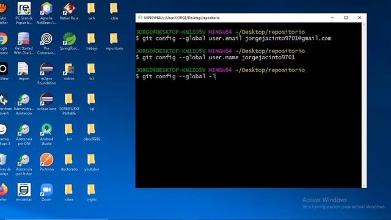Click the user.email config command line
This screenshot has height=220, width=391.
[234, 38]
